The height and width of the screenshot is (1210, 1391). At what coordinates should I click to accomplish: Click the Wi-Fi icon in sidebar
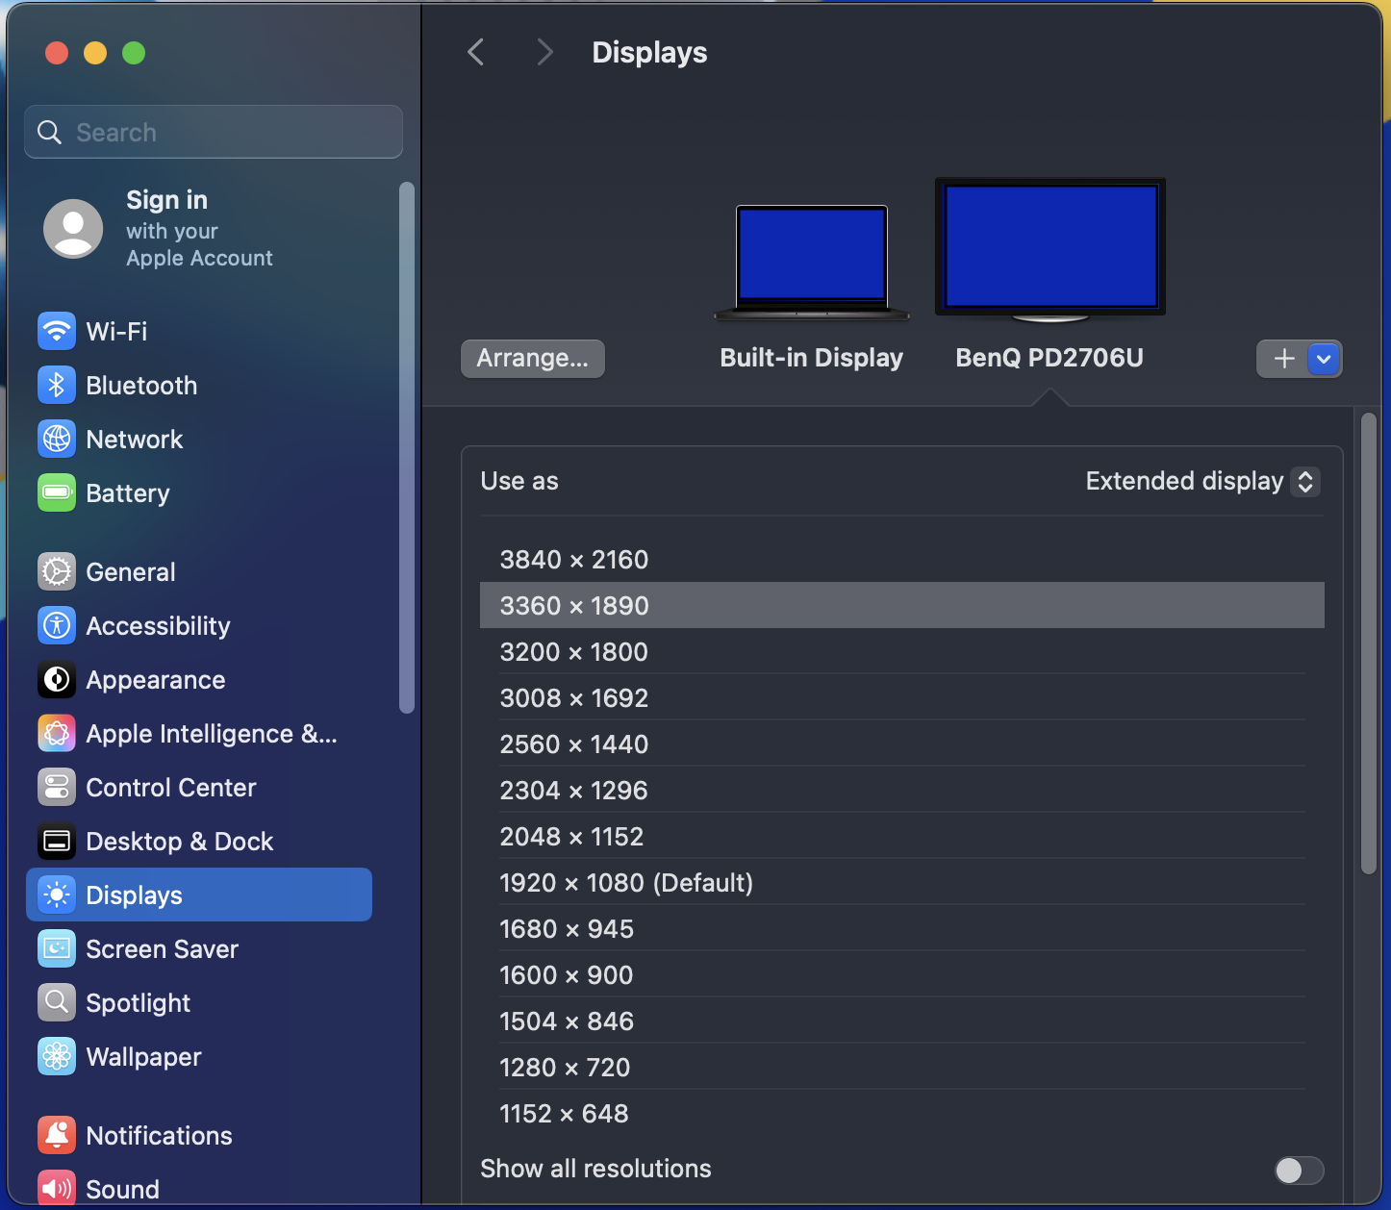pos(57,332)
